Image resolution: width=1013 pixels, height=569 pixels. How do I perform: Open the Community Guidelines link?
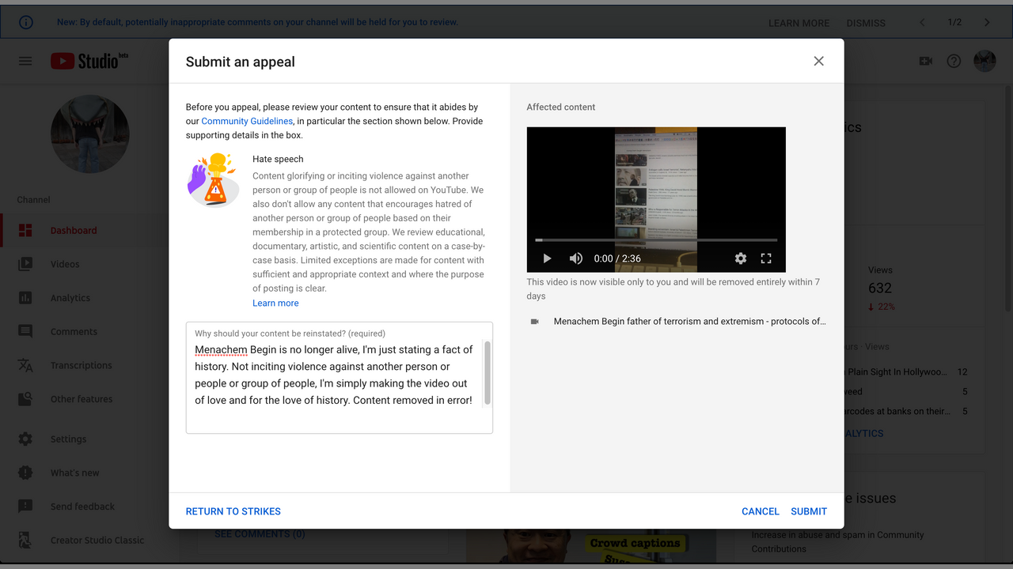point(247,121)
